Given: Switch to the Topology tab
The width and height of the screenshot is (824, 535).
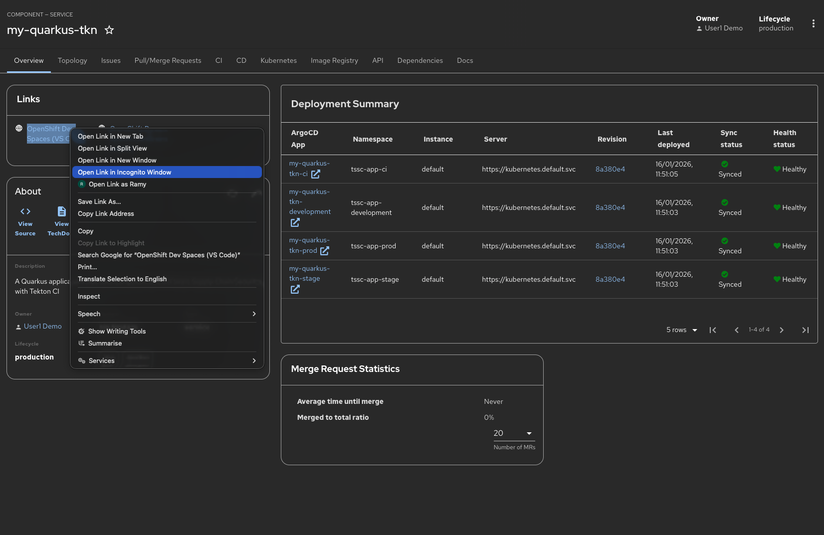Looking at the screenshot, I should tap(72, 60).
